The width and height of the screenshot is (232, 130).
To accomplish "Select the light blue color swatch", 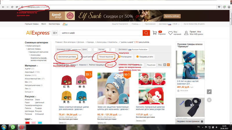I will [x=40, y=123].
